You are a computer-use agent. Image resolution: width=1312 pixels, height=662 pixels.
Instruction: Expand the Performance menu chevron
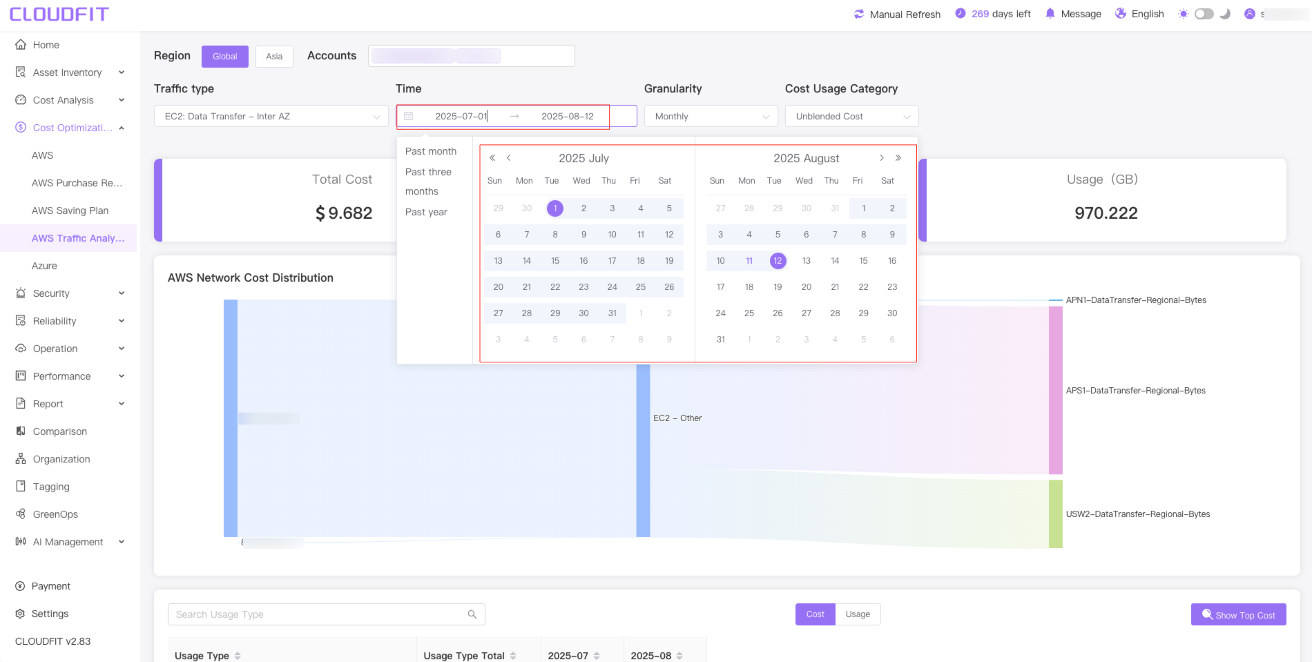tap(122, 376)
